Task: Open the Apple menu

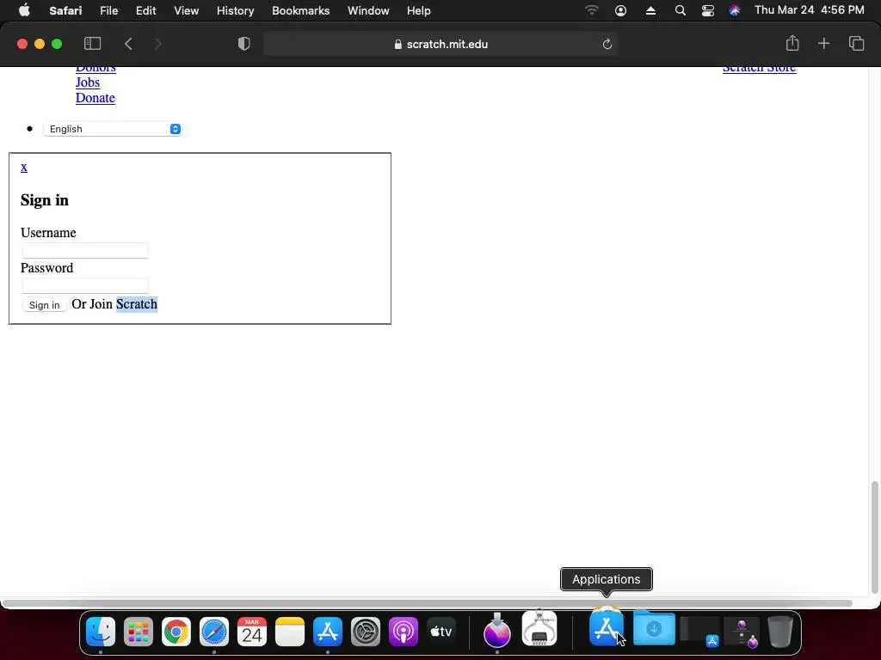Action: pyautogui.click(x=24, y=10)
